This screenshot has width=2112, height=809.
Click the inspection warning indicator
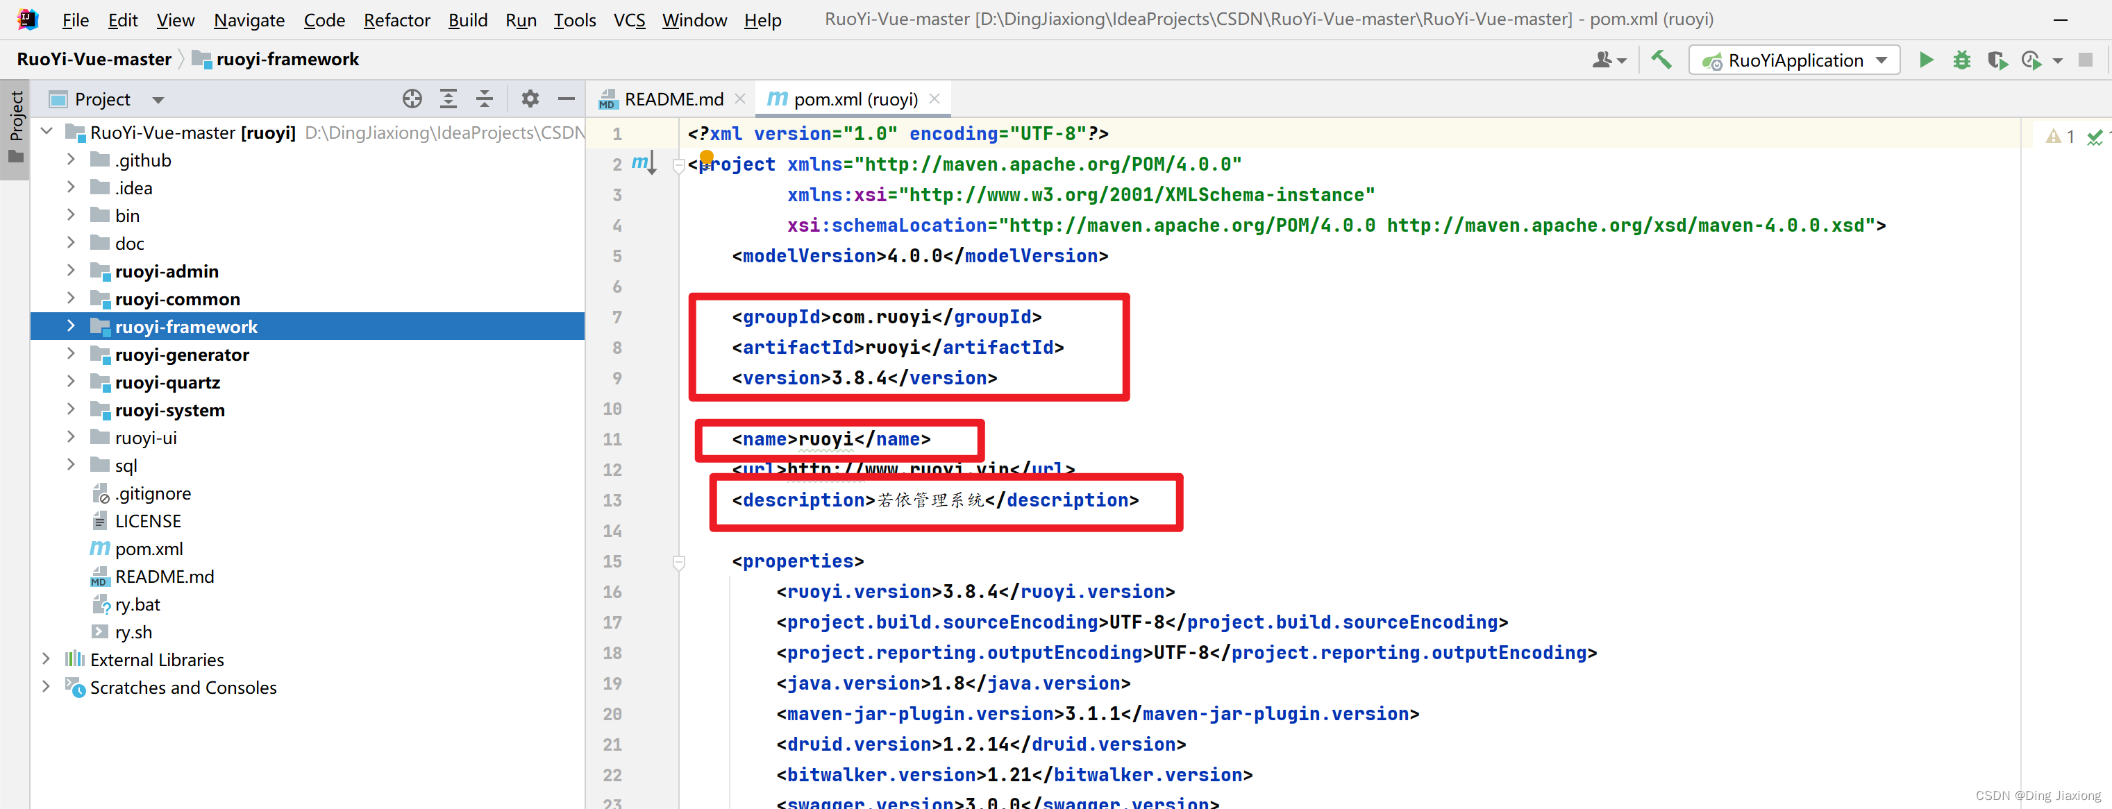(x=2059, y=136)
